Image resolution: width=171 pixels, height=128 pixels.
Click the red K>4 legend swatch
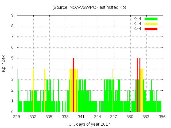click(151, 29)
